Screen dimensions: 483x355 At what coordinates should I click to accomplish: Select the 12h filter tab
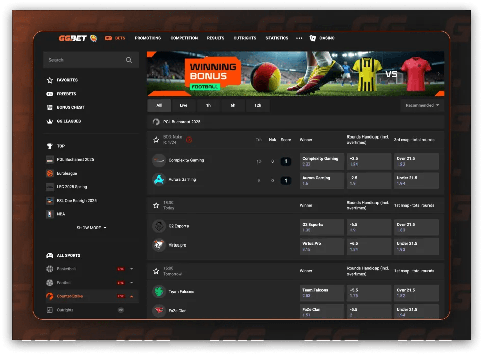click(258, 105)
